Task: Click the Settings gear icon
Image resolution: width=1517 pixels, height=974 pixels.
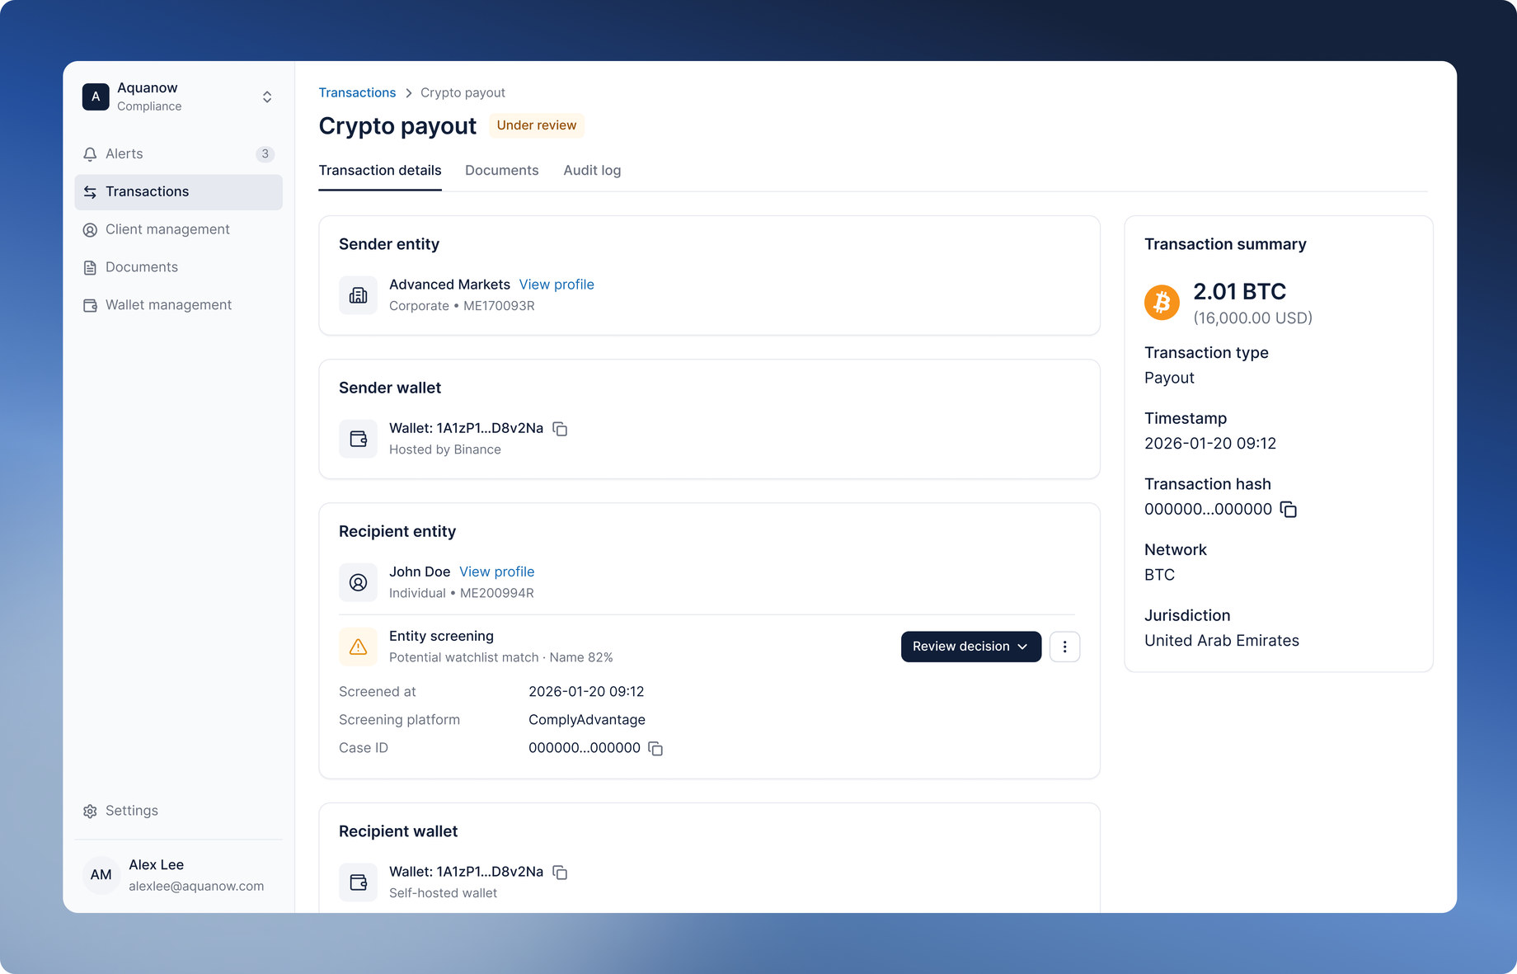Action: click(90, 812)
